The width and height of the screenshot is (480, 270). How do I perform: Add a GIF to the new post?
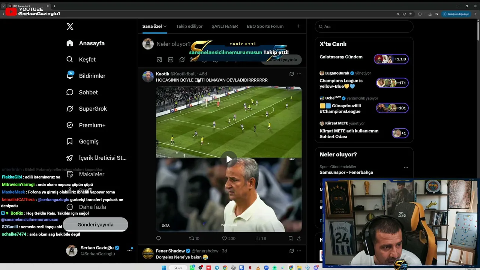171,60
